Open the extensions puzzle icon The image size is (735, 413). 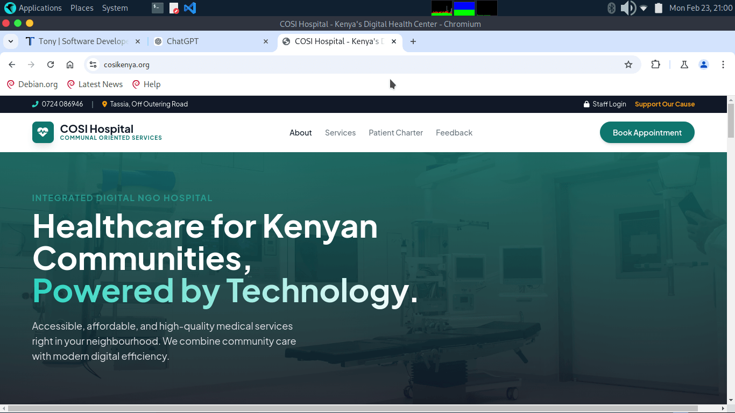655,65
